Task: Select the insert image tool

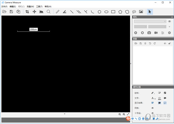Action: point(141,12)
